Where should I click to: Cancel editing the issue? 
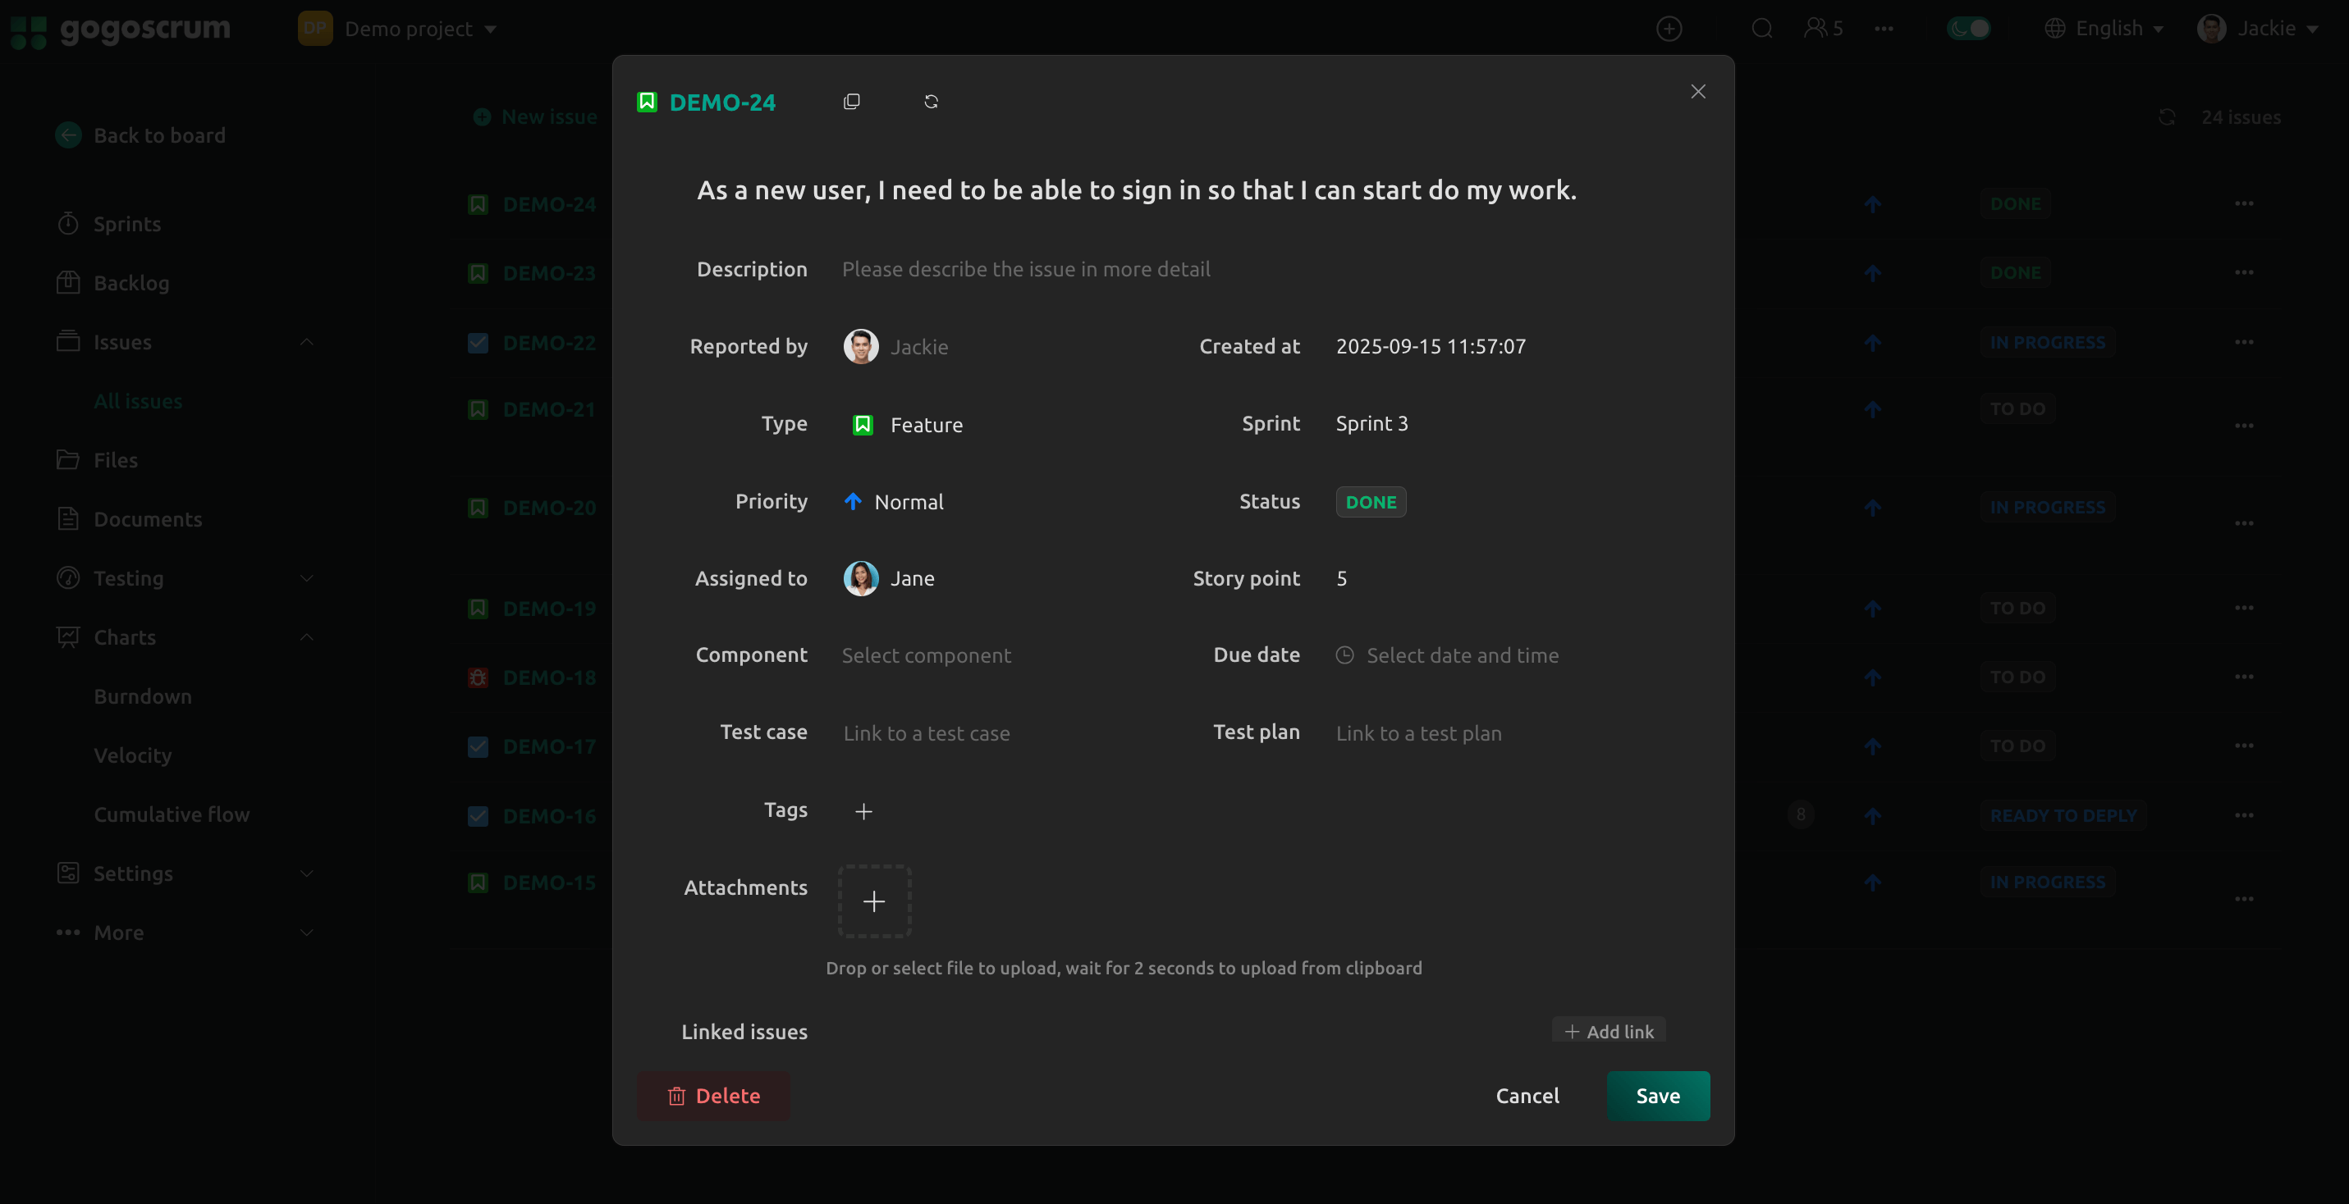pos(1527,1096)
